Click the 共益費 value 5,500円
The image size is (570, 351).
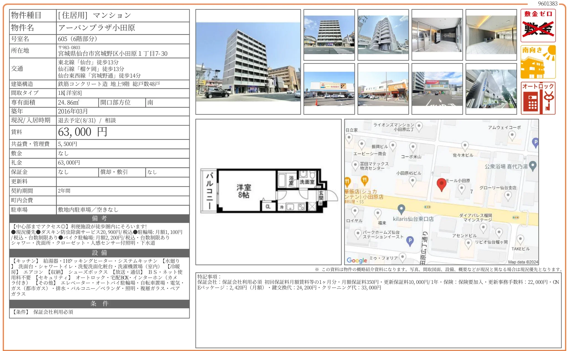(x=68, y=144)
